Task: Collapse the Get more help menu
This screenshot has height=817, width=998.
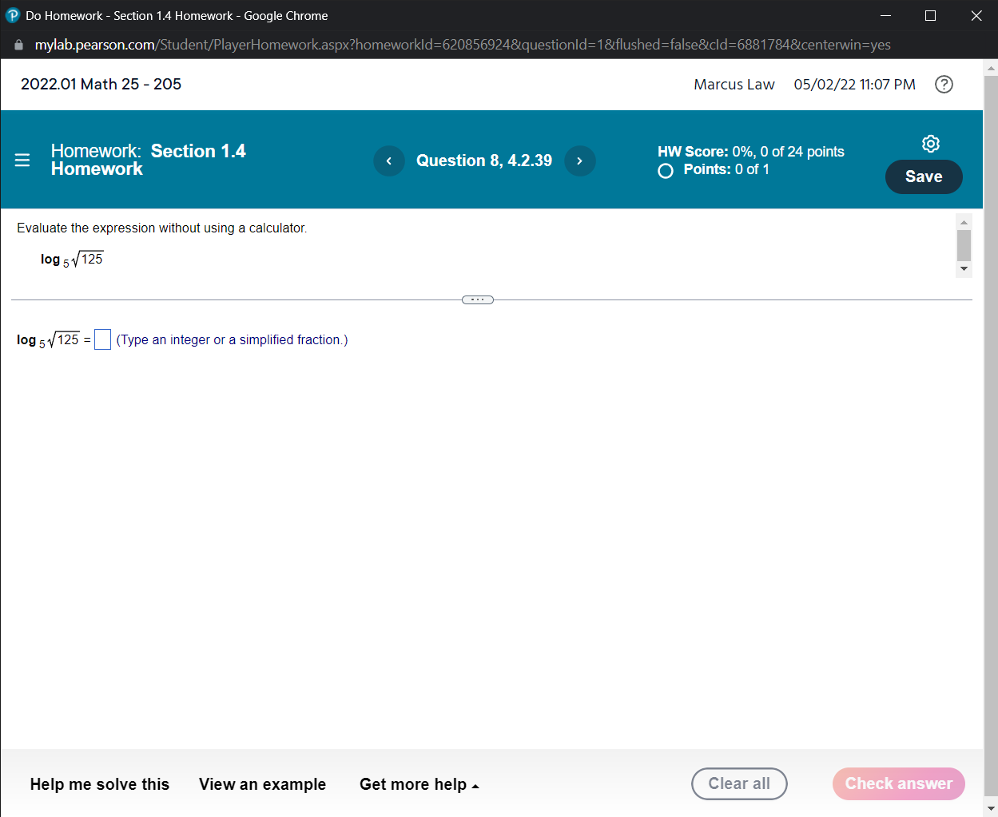Action: point(419,784)
